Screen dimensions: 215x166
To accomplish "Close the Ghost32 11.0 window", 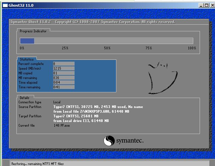I will pyautogui.click(x=212, y=5).
